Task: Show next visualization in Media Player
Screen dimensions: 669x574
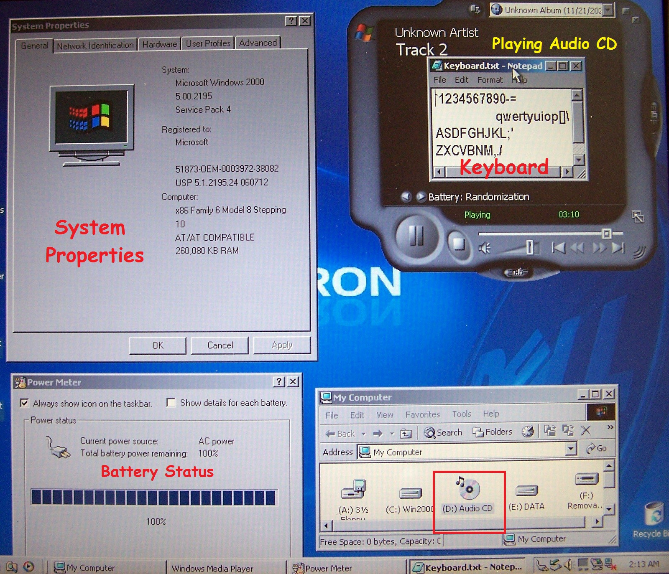Action: tap(421, 196)
